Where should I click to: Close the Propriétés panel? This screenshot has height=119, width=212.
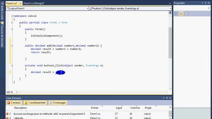pyautogui.click(x=209, y=3)
